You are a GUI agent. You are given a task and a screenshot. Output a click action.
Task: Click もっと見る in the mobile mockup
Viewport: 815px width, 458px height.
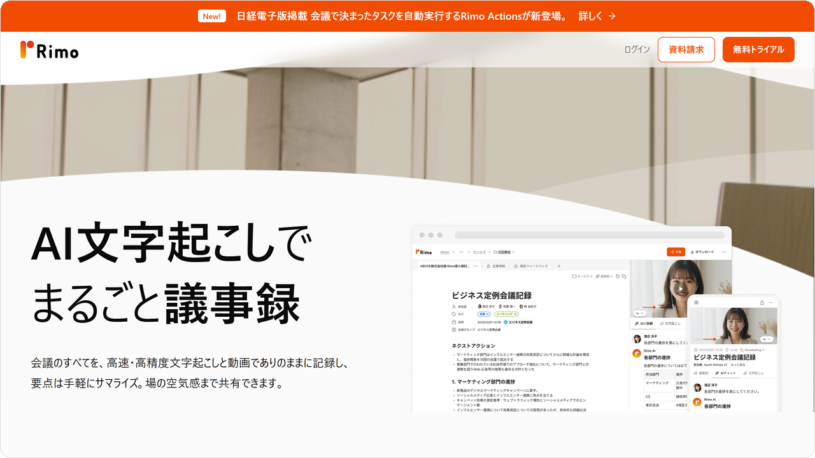pos(738,364)
